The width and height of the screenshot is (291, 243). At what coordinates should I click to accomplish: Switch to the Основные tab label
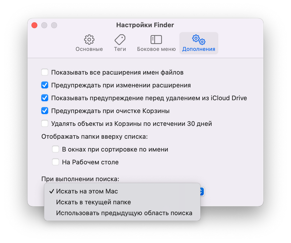click(89, 49)
